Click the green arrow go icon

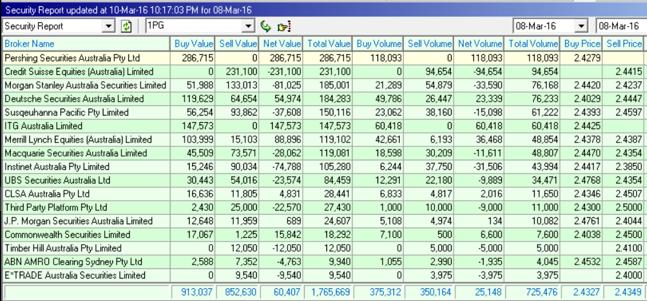pyautogui.click(x=266, y=26)
